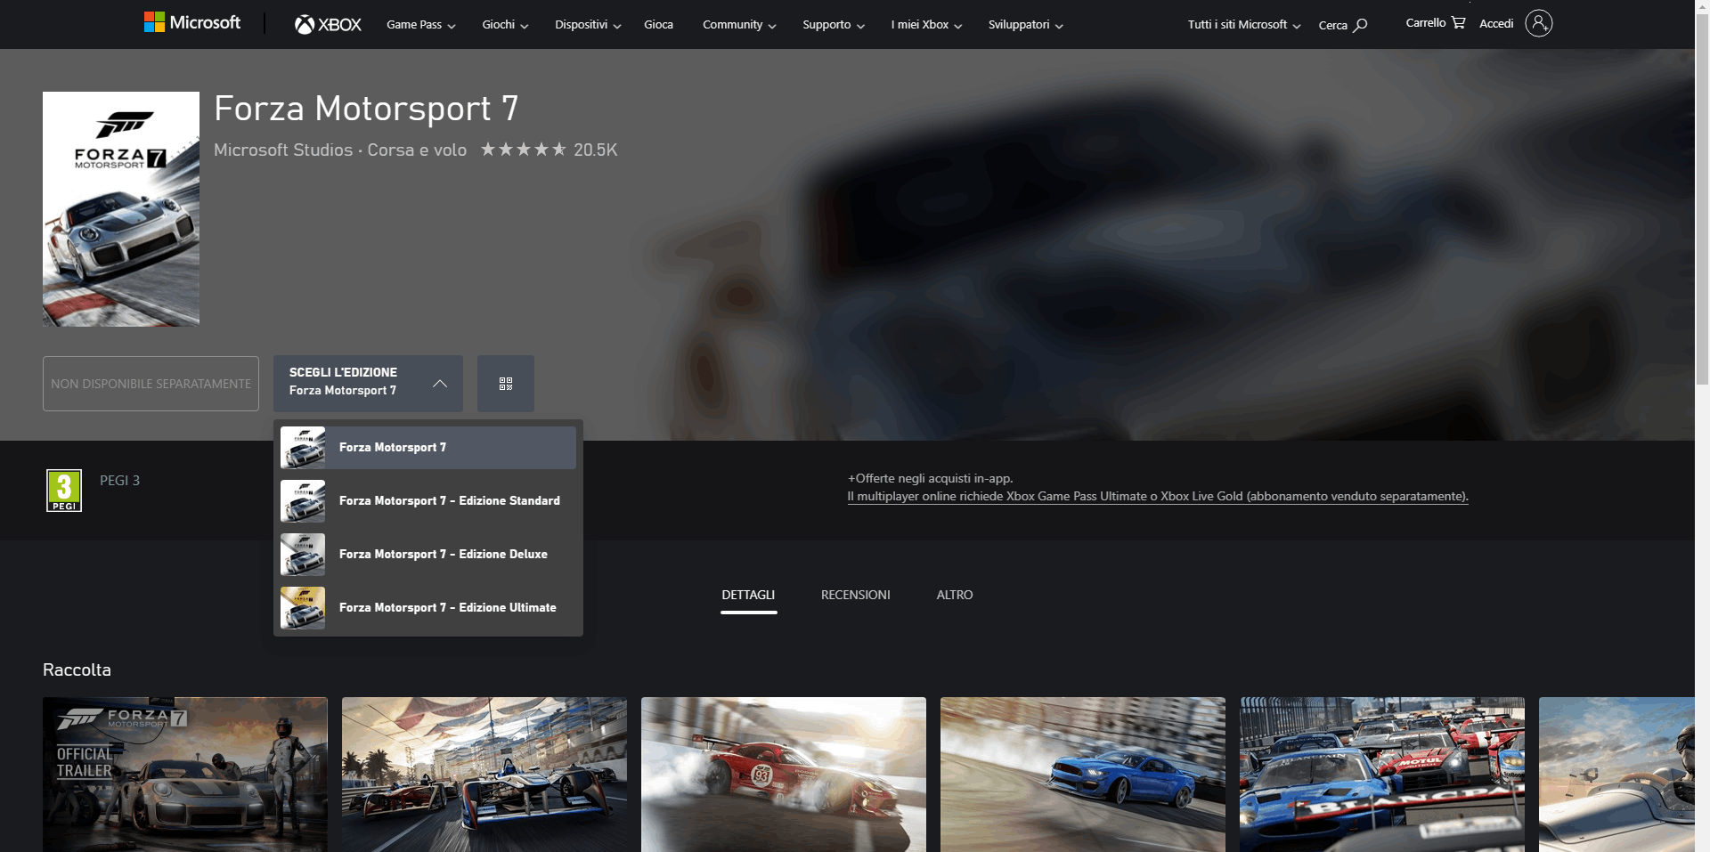Open the open-wheel race car screenshot
The width and height of the screenshot is (1710, 852).
[484, 775]
